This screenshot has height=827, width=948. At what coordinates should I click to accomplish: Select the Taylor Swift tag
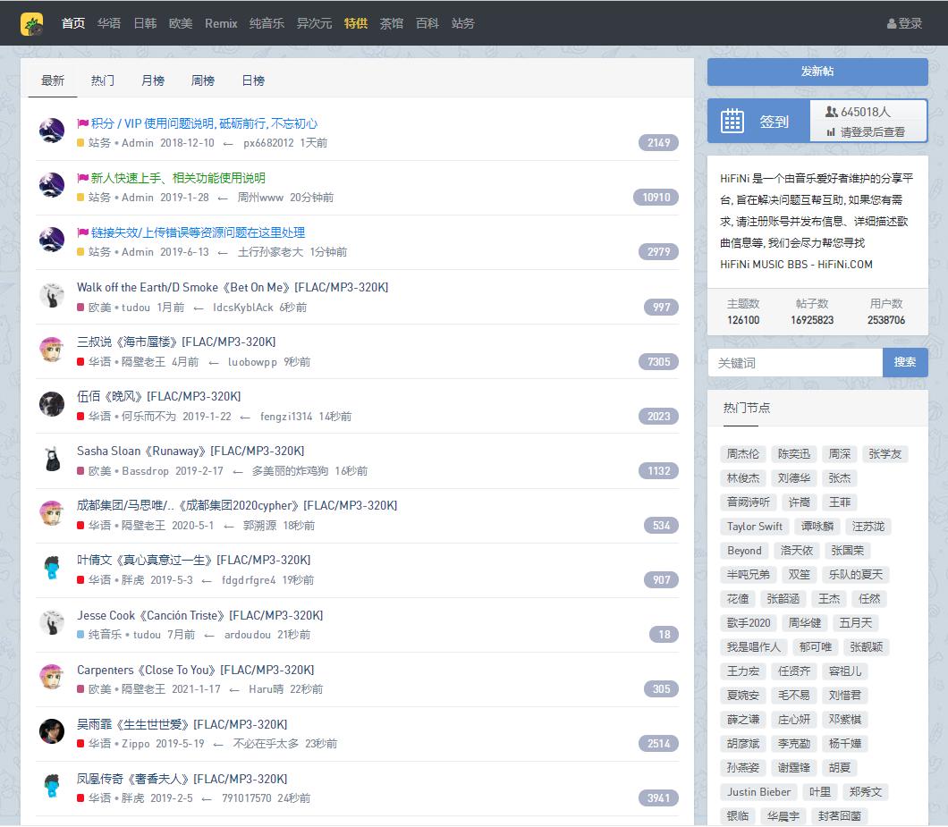click(755, 527)
